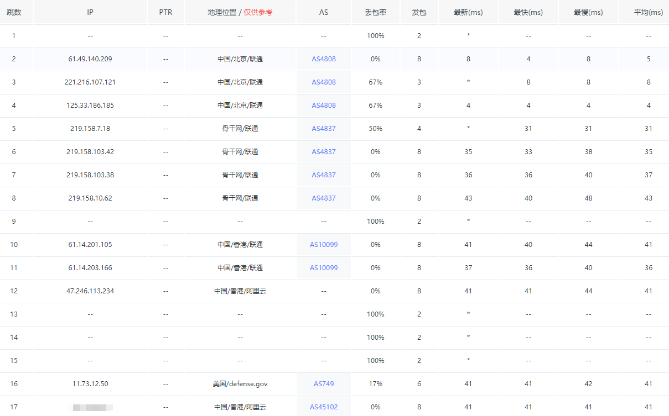
Task: Click the AS10099 link for IP 61.14.201.105
Action: tap(324, 245)
